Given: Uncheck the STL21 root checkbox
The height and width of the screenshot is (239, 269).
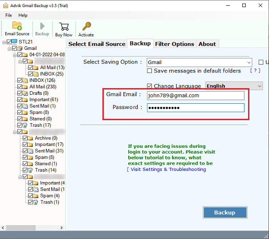Looking at the screenshot, I should (9, 42).
